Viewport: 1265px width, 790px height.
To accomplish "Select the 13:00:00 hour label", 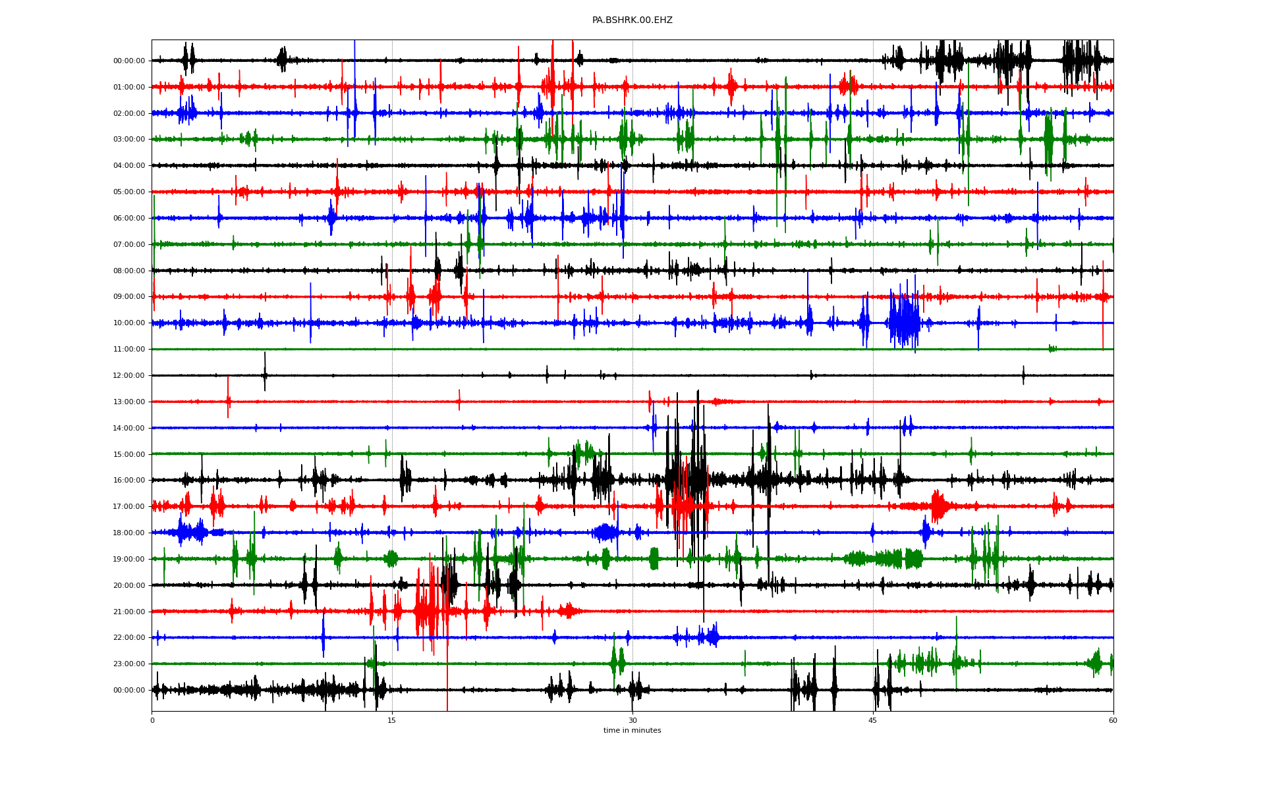I will 129,402.
